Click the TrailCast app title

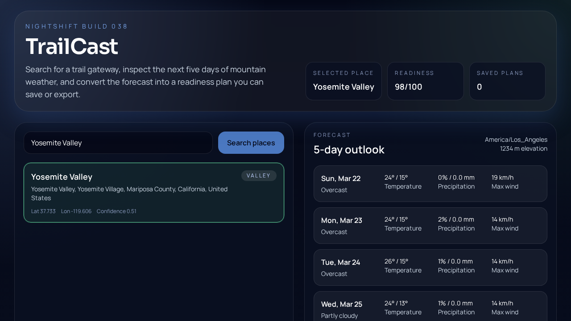click(72, 46)
